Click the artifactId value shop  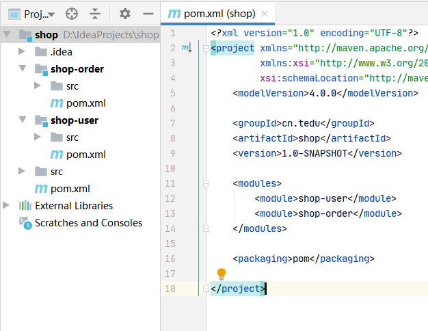tap(309, 138)
